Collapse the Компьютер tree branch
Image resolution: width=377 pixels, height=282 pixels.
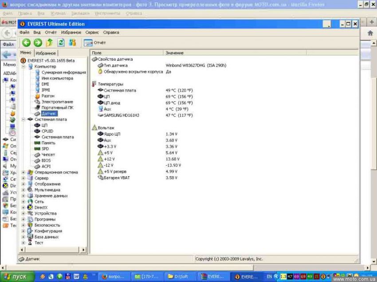24,66
